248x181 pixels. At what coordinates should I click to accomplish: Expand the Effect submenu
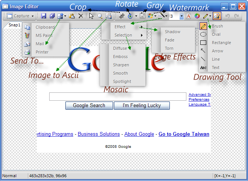pos(124,27)
